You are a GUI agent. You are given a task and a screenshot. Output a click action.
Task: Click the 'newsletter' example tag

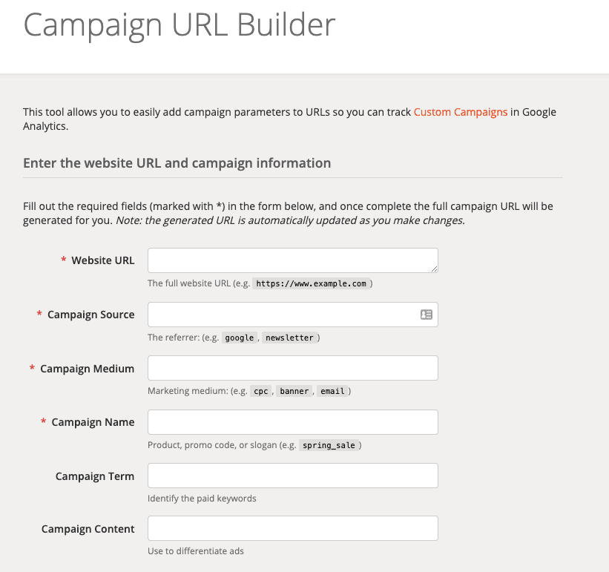tap(289, 338)
